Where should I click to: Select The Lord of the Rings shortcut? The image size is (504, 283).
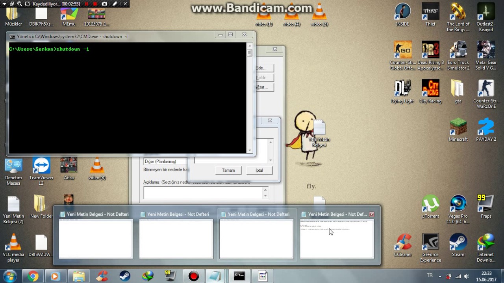coord(458,17)
